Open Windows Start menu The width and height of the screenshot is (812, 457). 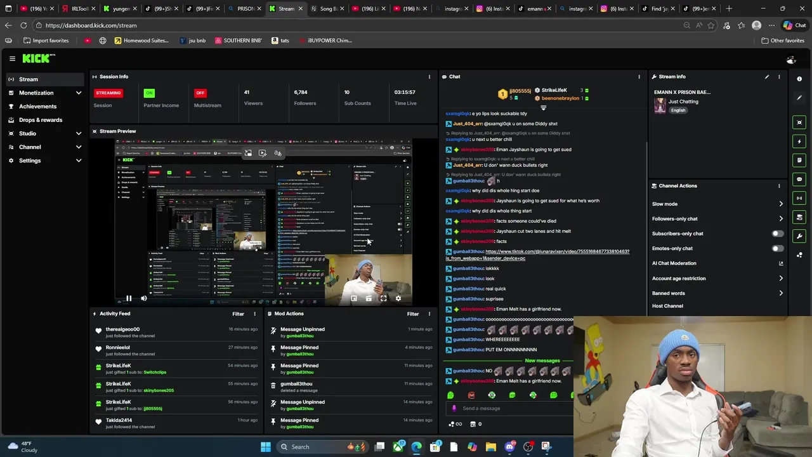pyautogui.click(x=266, y=447)
